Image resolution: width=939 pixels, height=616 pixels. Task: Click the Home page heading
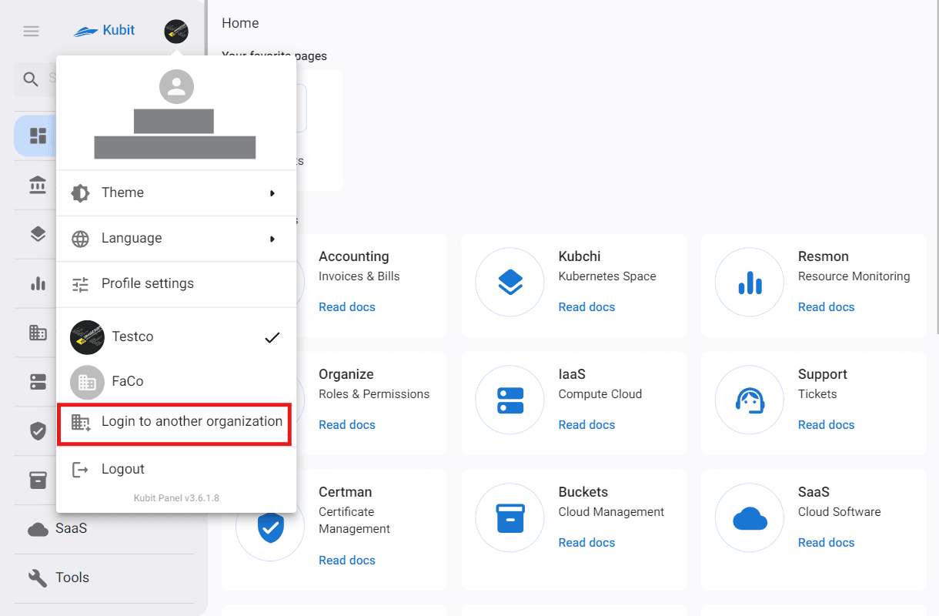tap(240, 23)
